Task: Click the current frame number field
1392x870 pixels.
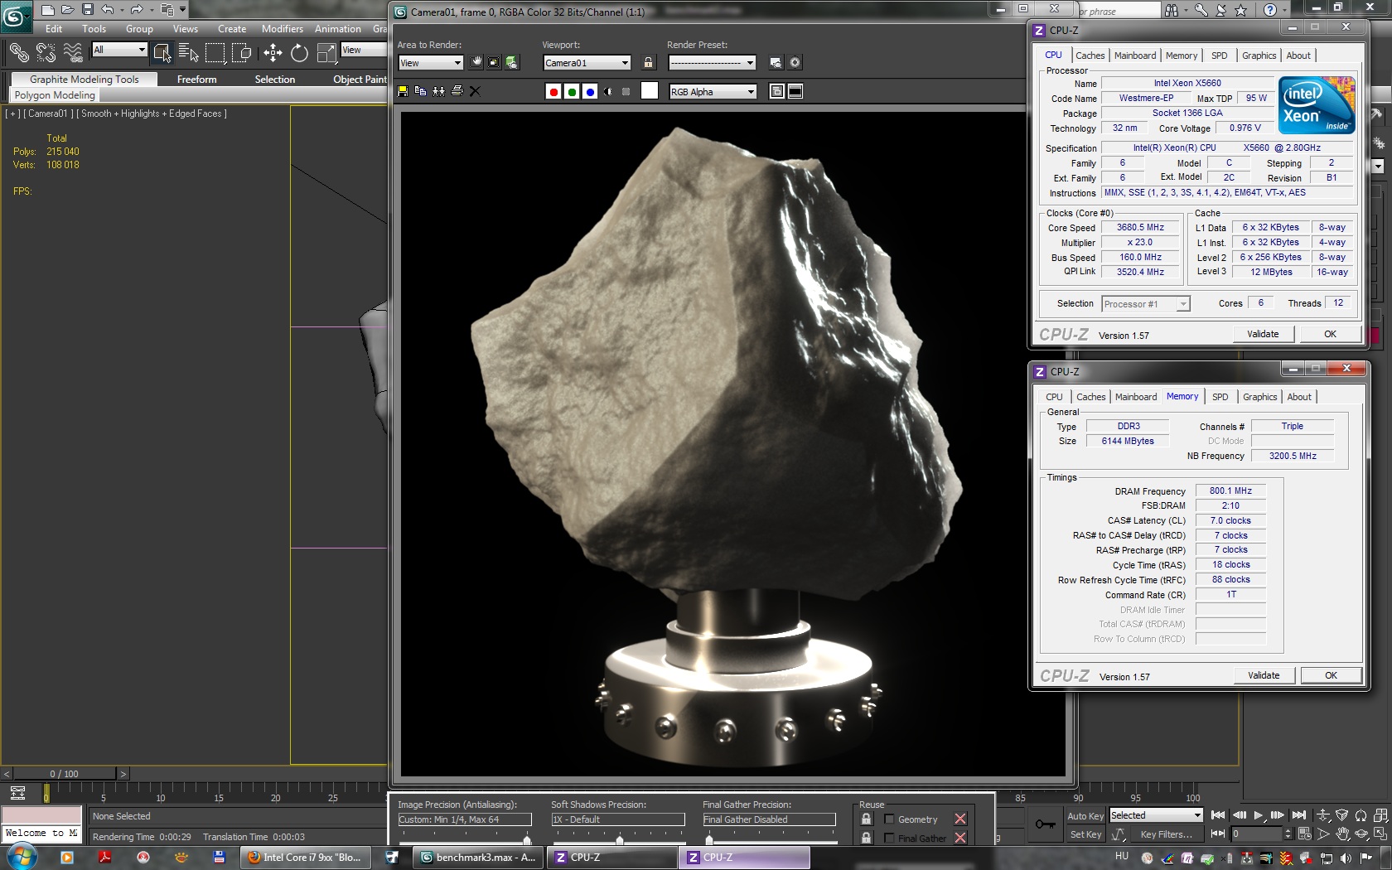Action: pyautogui.click(x=1255, y=834)
